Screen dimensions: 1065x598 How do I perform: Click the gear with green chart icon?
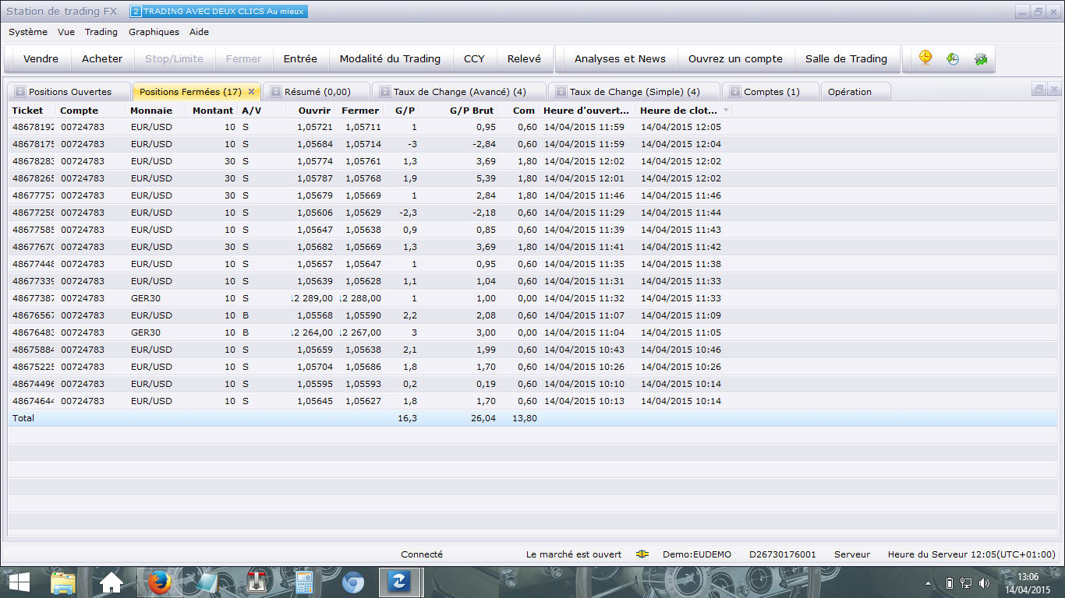point(980,58)
